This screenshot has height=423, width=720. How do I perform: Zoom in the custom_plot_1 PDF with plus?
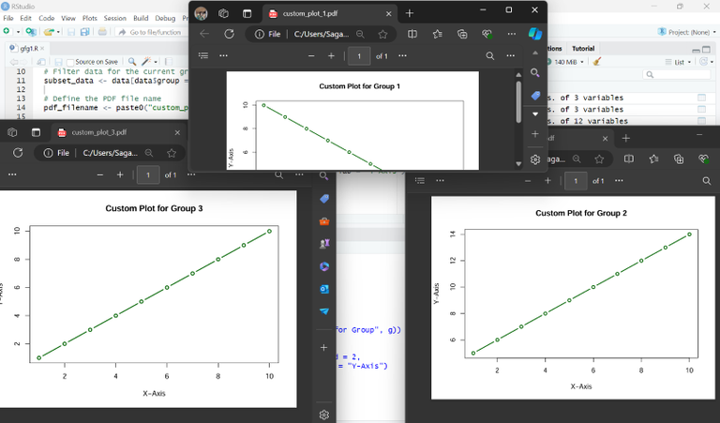coord(331,55)
